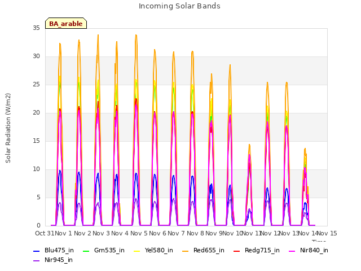The height and width of the screenshot is (271, 361).
Task: Click the Oct 31 x-axis tick label
Action: pos(45,233)
